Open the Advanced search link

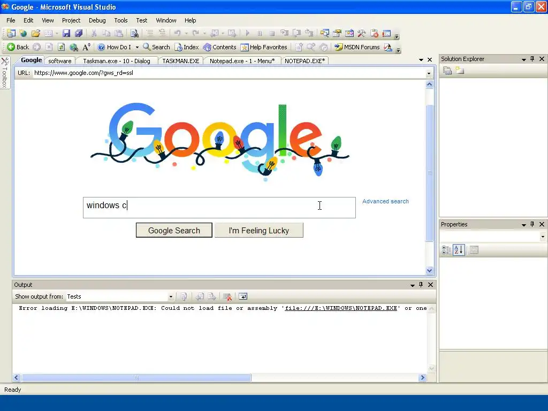pyautogui.click(x=385, y=201)
